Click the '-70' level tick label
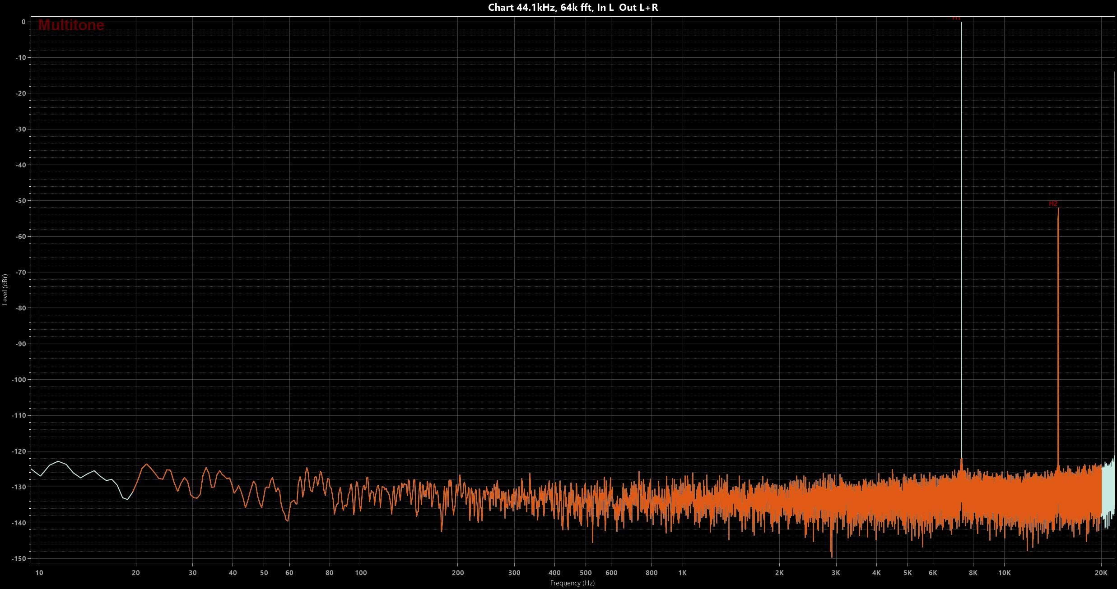1117x589 pixels. [20, 272]
